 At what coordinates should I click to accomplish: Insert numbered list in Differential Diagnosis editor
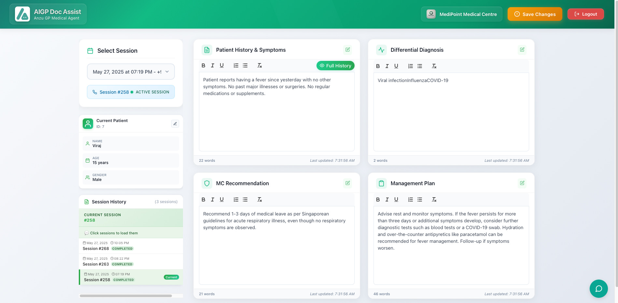(411, 66)
